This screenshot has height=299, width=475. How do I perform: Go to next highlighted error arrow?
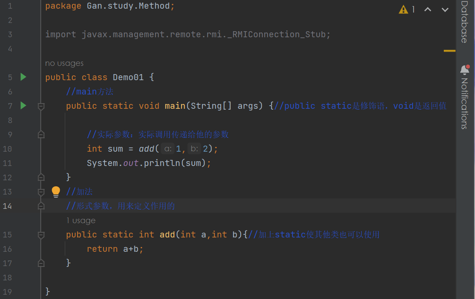[445, 9]
